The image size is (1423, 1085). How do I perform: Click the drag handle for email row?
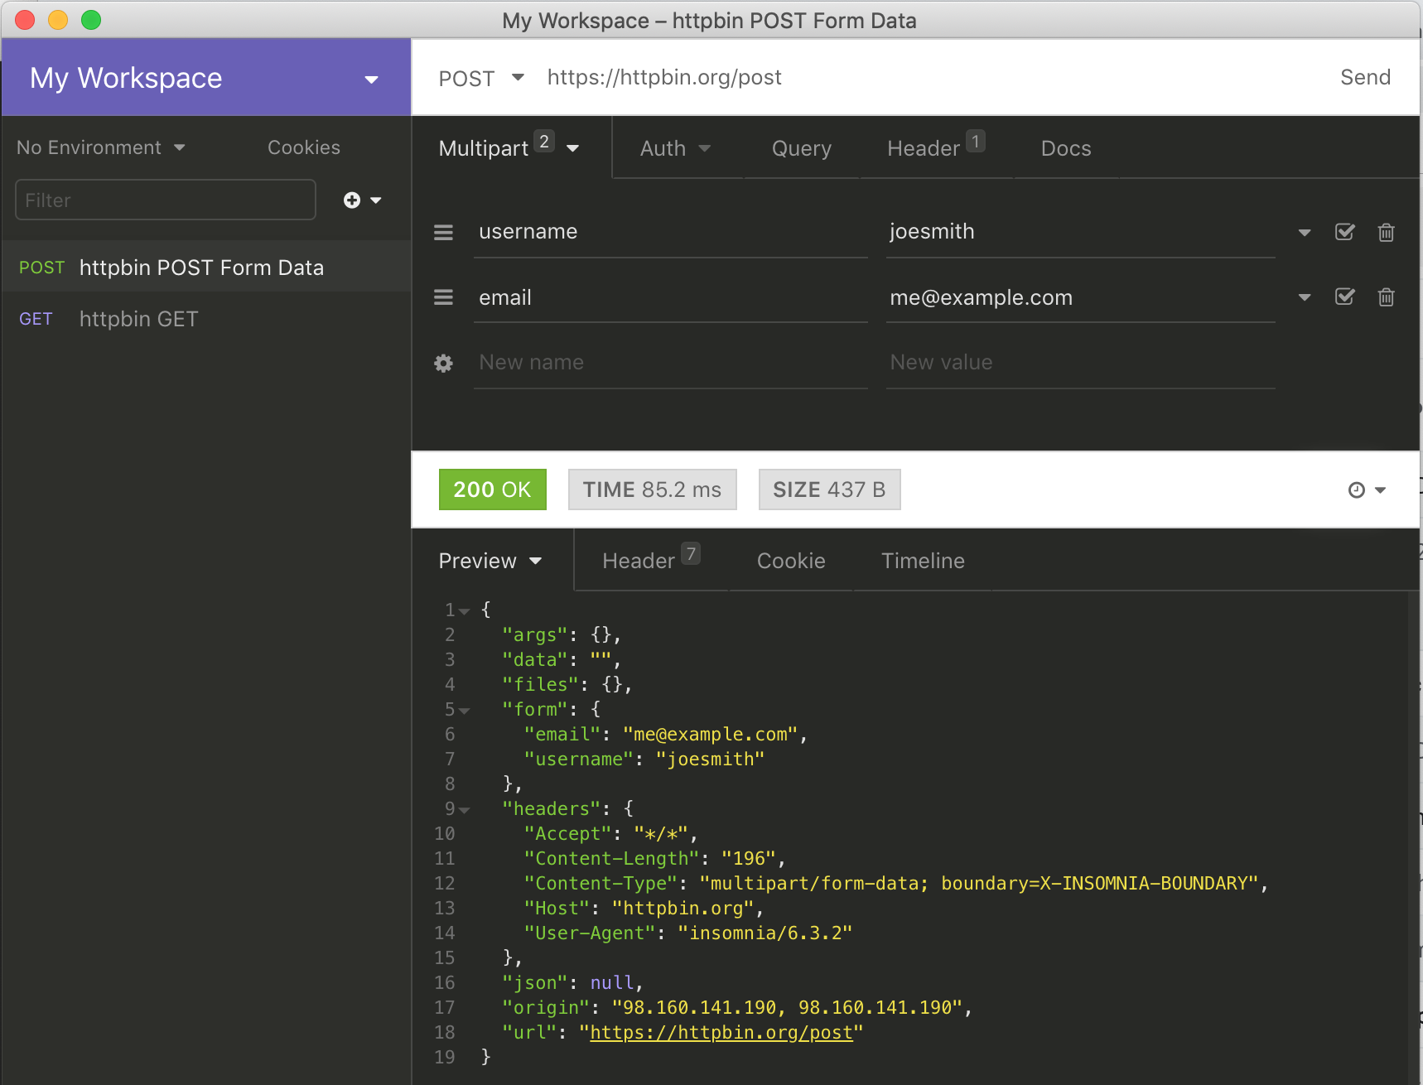(443, 297)
